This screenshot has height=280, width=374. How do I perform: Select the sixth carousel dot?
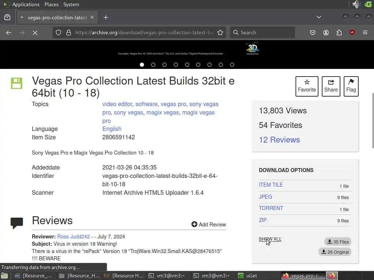tap(198, 65)
